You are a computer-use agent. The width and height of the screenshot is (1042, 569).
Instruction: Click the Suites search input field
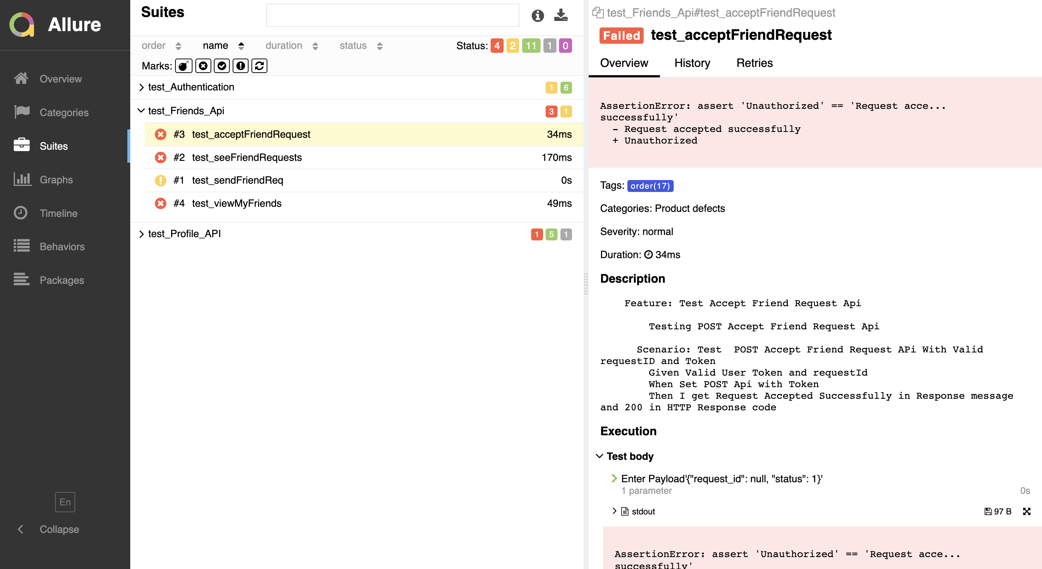click(392, 15)
